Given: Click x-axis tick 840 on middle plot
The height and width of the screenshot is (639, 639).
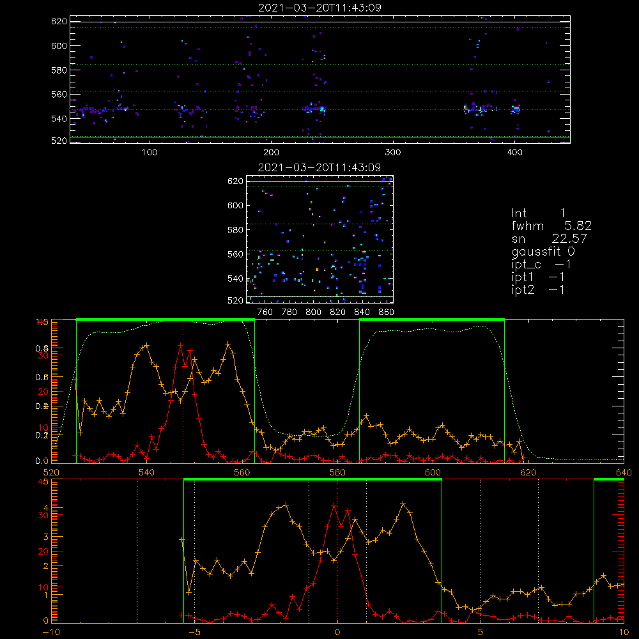Looking at the screenshot, I should (x=362, y=312).
